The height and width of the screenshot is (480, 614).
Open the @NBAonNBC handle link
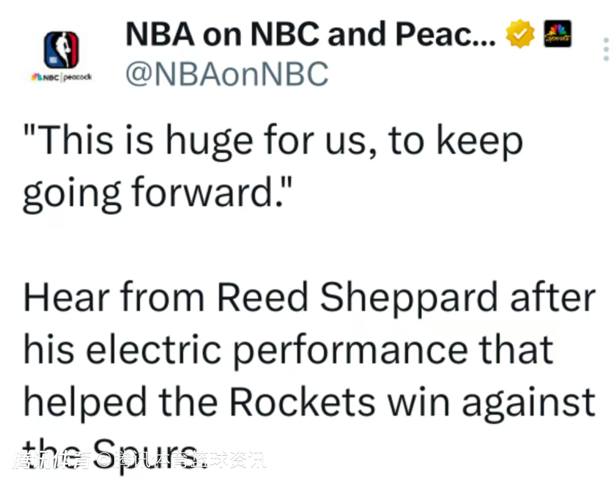tap(226, 74)
